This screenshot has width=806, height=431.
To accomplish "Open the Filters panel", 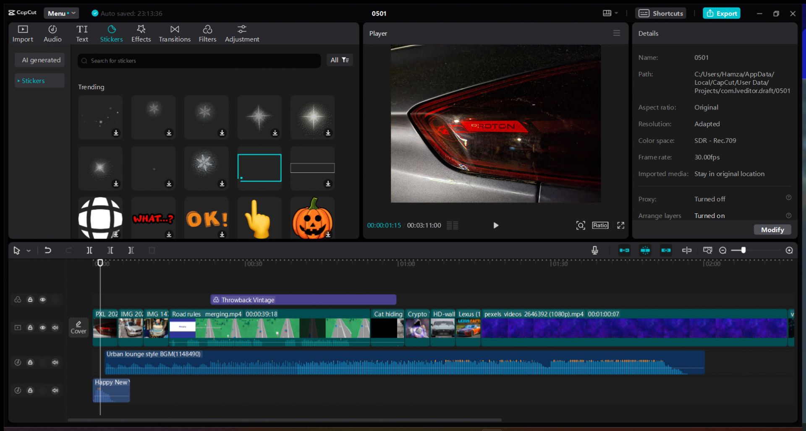I will pyautogui.click(x=207, y=33).
